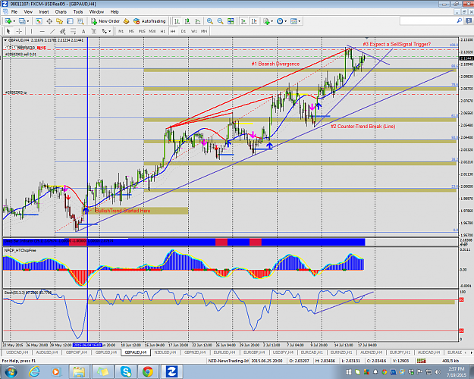
Task: Switch timeframe to MN
Action: pos(204,31)
